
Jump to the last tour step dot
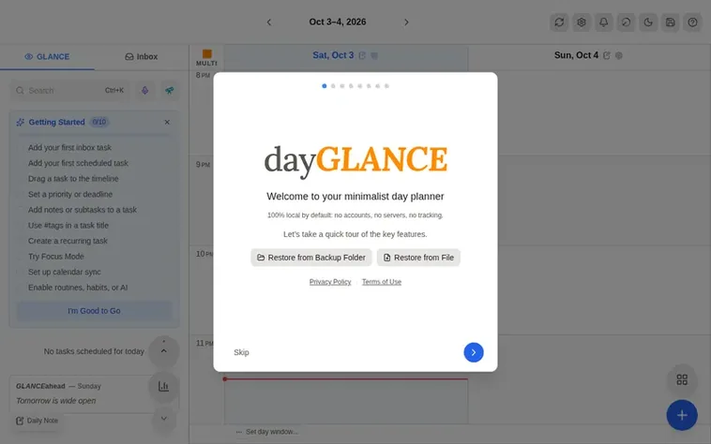click(386, 86)
